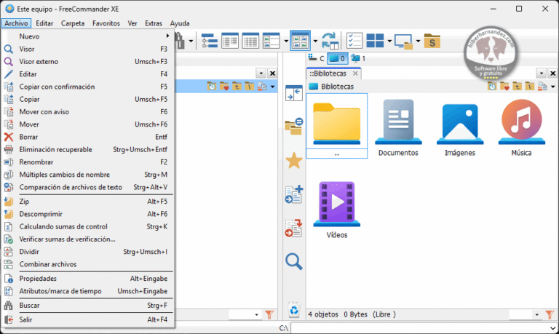Go up one folder in left panel
559x334 pixels.
click(x=237, y=87)
